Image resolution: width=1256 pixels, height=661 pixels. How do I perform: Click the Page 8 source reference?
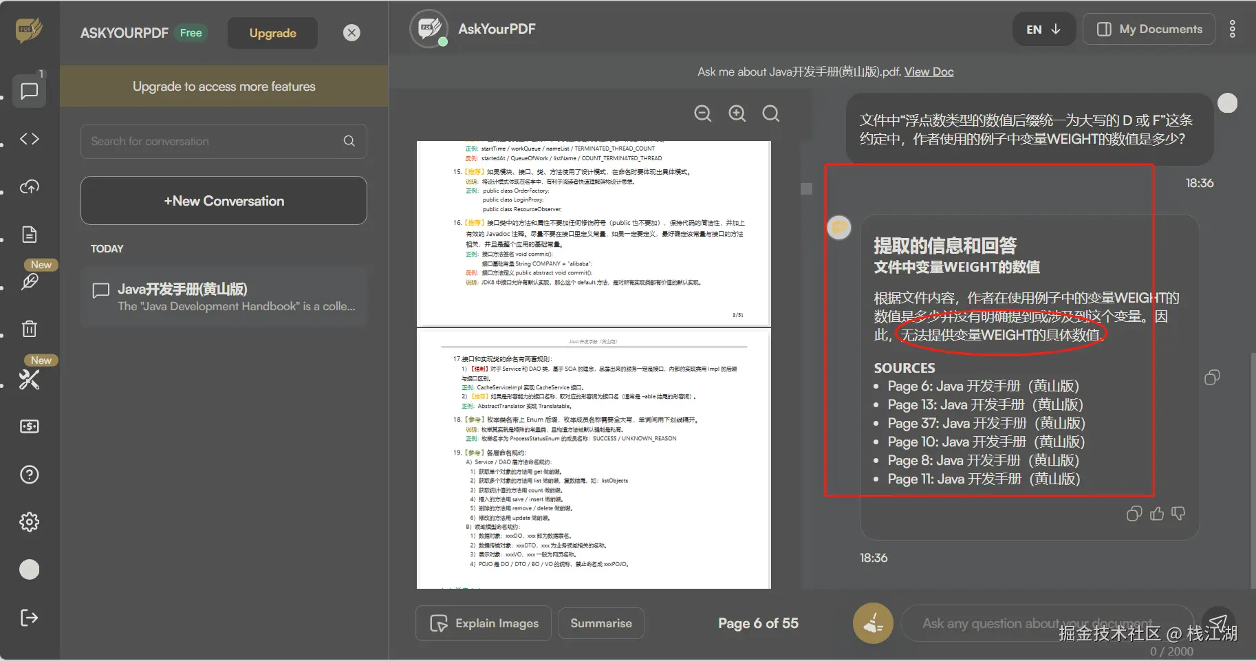point(983,460)
